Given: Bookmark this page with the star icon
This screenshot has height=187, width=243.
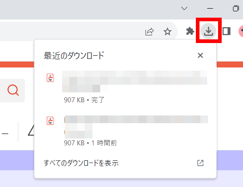Looking at the screenshot, I should click(167, 32).
